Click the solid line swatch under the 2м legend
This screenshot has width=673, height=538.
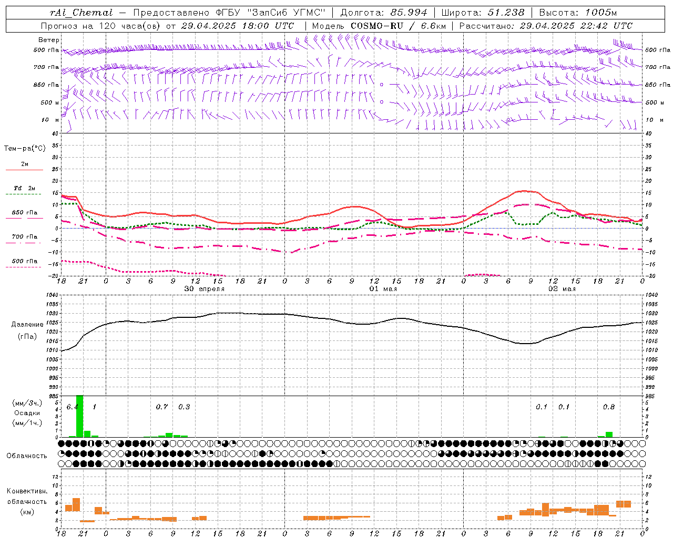(x=24, y=170)
